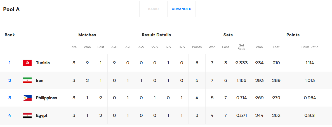Image resolution: width=332 pixels, height=127 pixels.
Task: Click the Tunisia flag icon
Action: point(27,63)
